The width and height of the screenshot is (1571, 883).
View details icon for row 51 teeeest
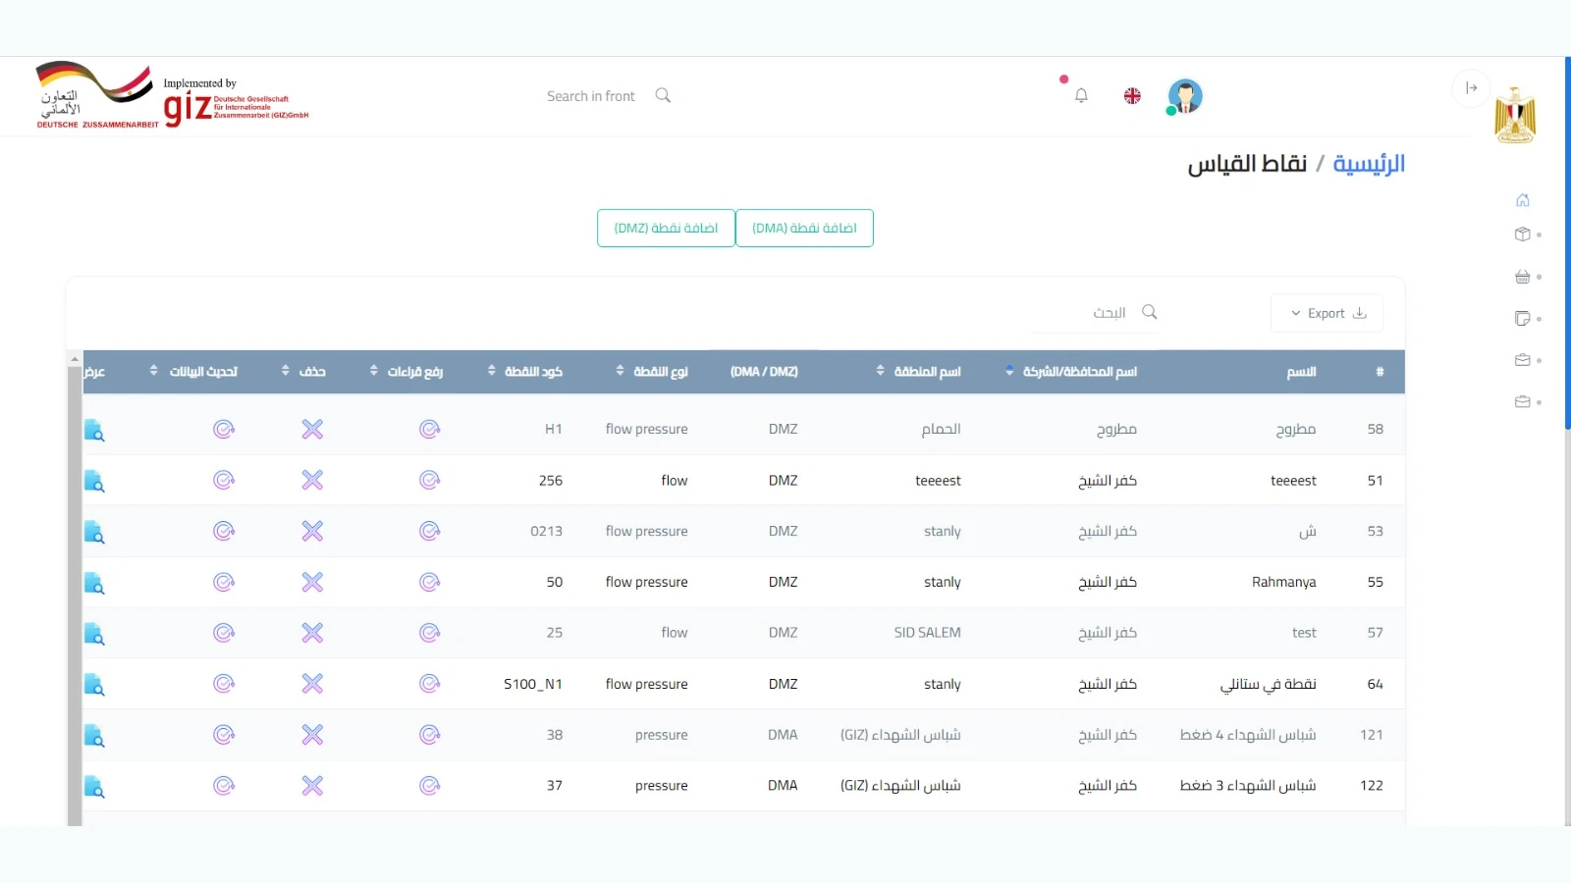pyautogui.click(x=94, y=481)
